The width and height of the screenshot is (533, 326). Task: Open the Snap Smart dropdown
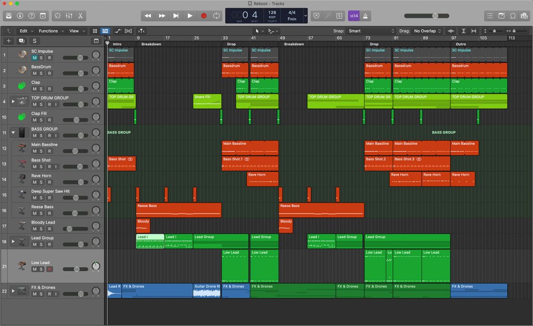tap(364, 31)
